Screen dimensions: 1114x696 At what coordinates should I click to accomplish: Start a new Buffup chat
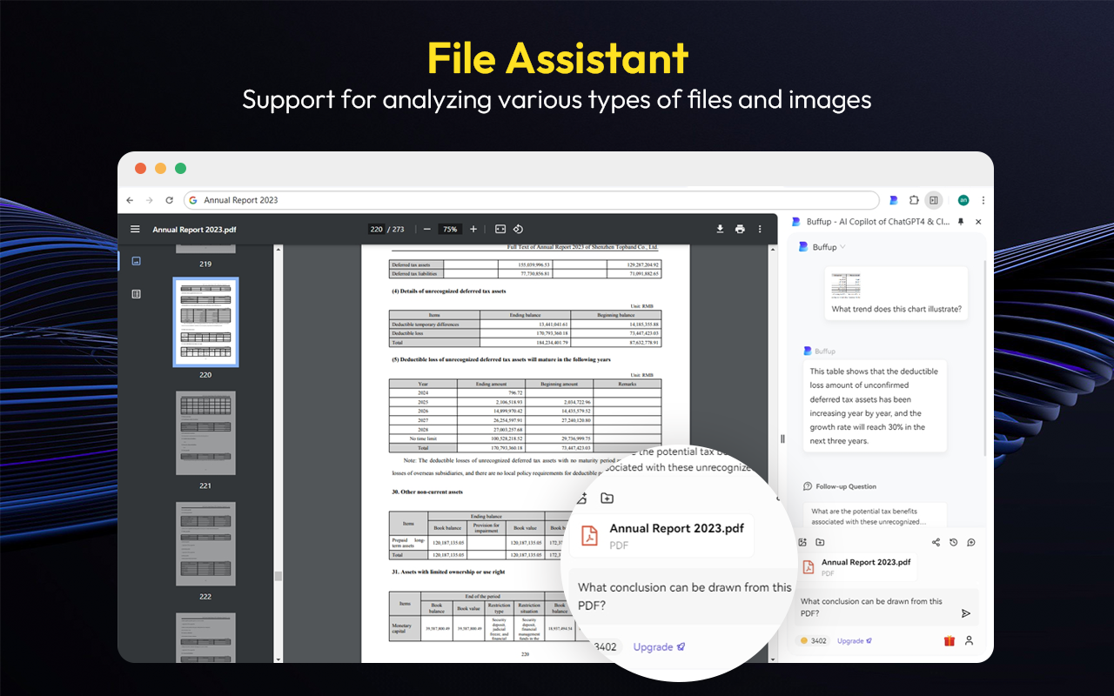tap(970, 542)
